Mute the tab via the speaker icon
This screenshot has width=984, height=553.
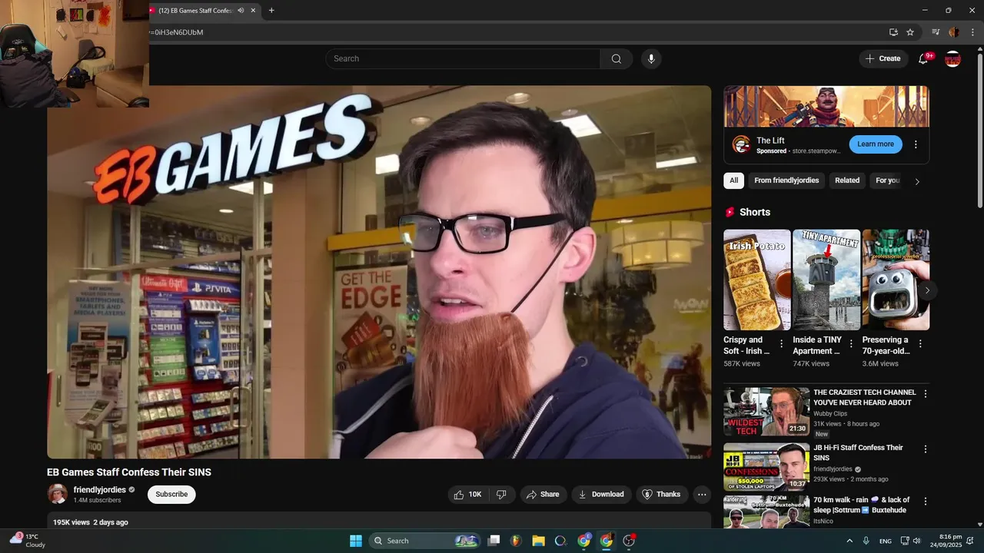click(241, 11)
